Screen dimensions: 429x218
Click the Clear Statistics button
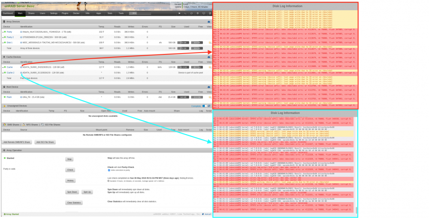[x=74, y=203]
